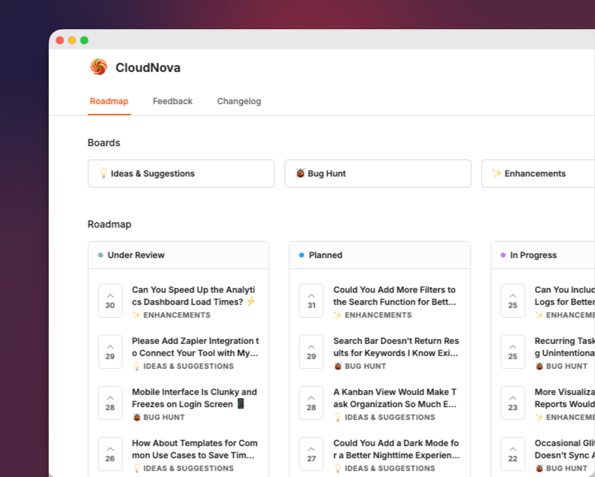Open 'Search Bar Doesn't Return Results' post

pos(396,347)
